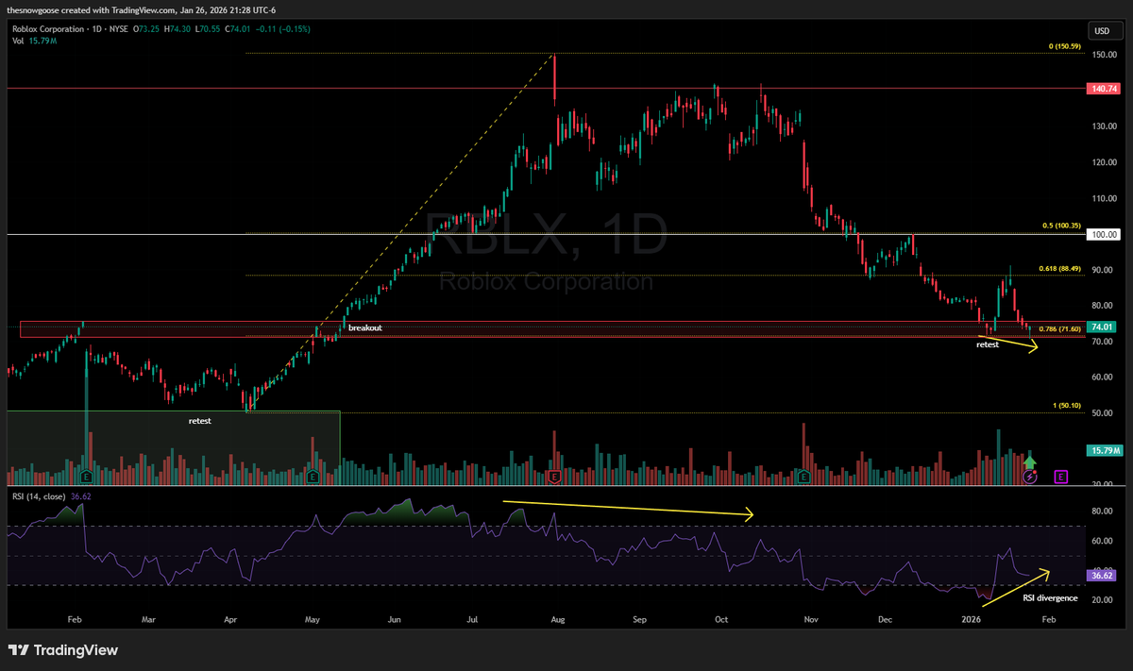
Task: Select the 'retest' label beside the 0.786 level
Action: [987, 345]
